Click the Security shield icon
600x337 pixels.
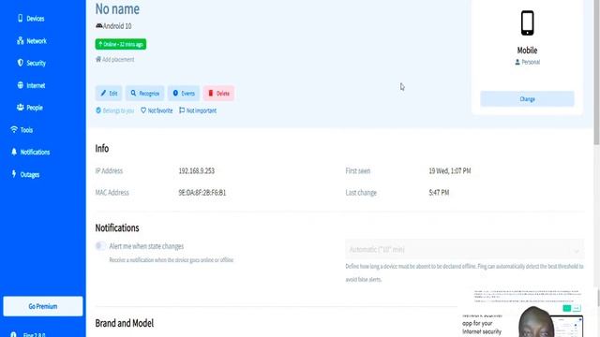pyautogui.click(x=21, y=63)
